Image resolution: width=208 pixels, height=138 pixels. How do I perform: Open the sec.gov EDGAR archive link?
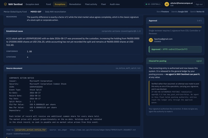(x=103, y=130)
